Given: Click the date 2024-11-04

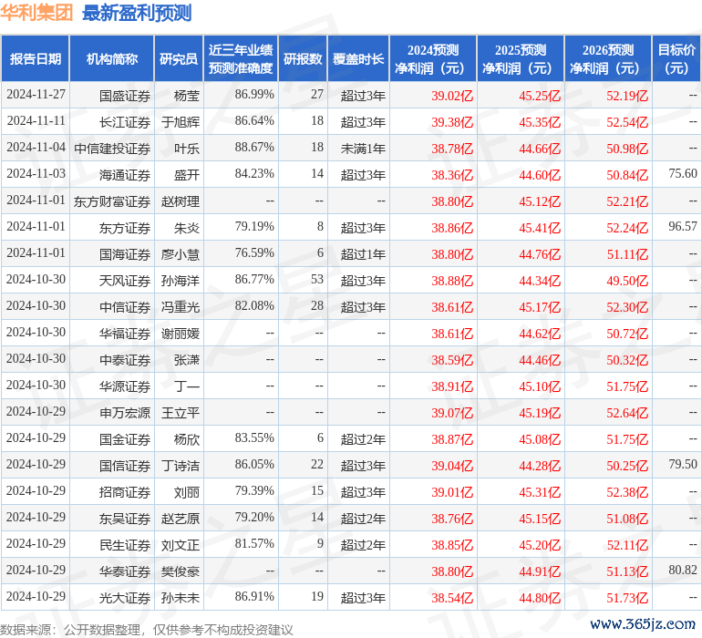Looking at the screenshot, I should [36, 147].
